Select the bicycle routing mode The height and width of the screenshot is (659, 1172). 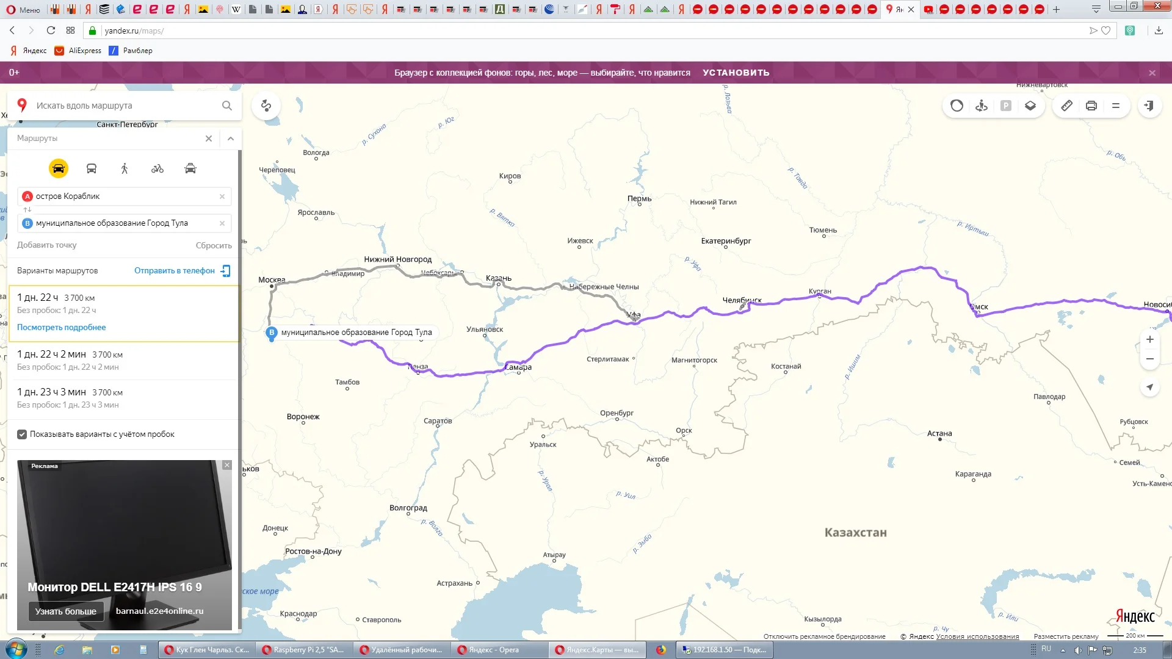(x=157, y=168)
